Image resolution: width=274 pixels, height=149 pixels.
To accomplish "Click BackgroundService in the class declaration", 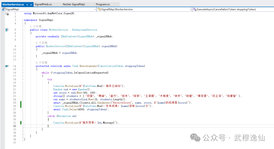I will (84, 30).
